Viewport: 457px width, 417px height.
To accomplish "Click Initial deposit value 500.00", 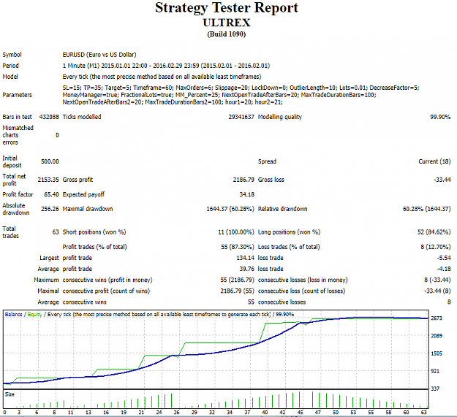I will click(x=50, y=161).
